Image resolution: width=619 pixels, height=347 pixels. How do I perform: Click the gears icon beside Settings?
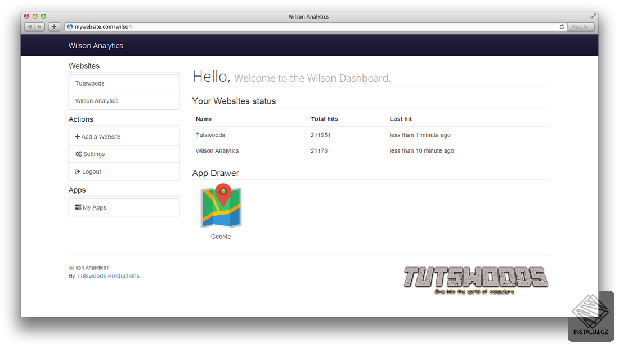coord(78,154)
